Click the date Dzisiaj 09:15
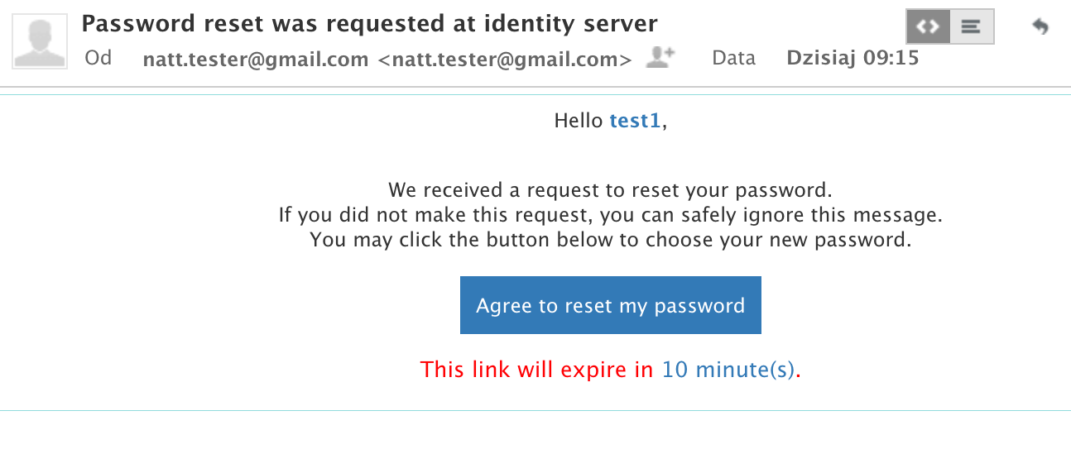 (852, 58)
